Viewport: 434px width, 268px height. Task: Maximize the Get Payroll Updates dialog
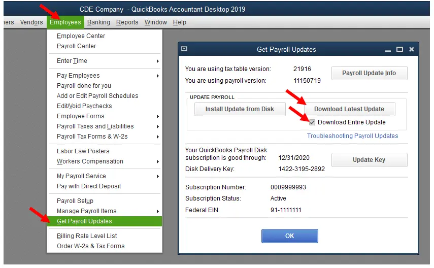tap(399, 50)
